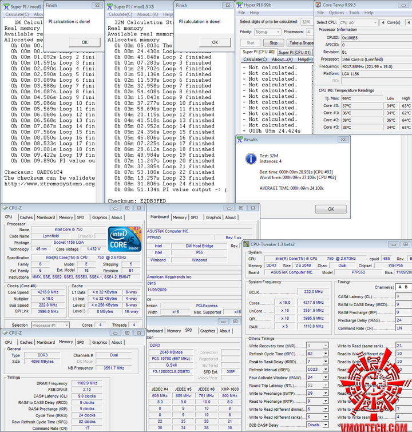Click the Take a Snapshot button in Hyper PI
412x432 pixels.
click(300, 43)
